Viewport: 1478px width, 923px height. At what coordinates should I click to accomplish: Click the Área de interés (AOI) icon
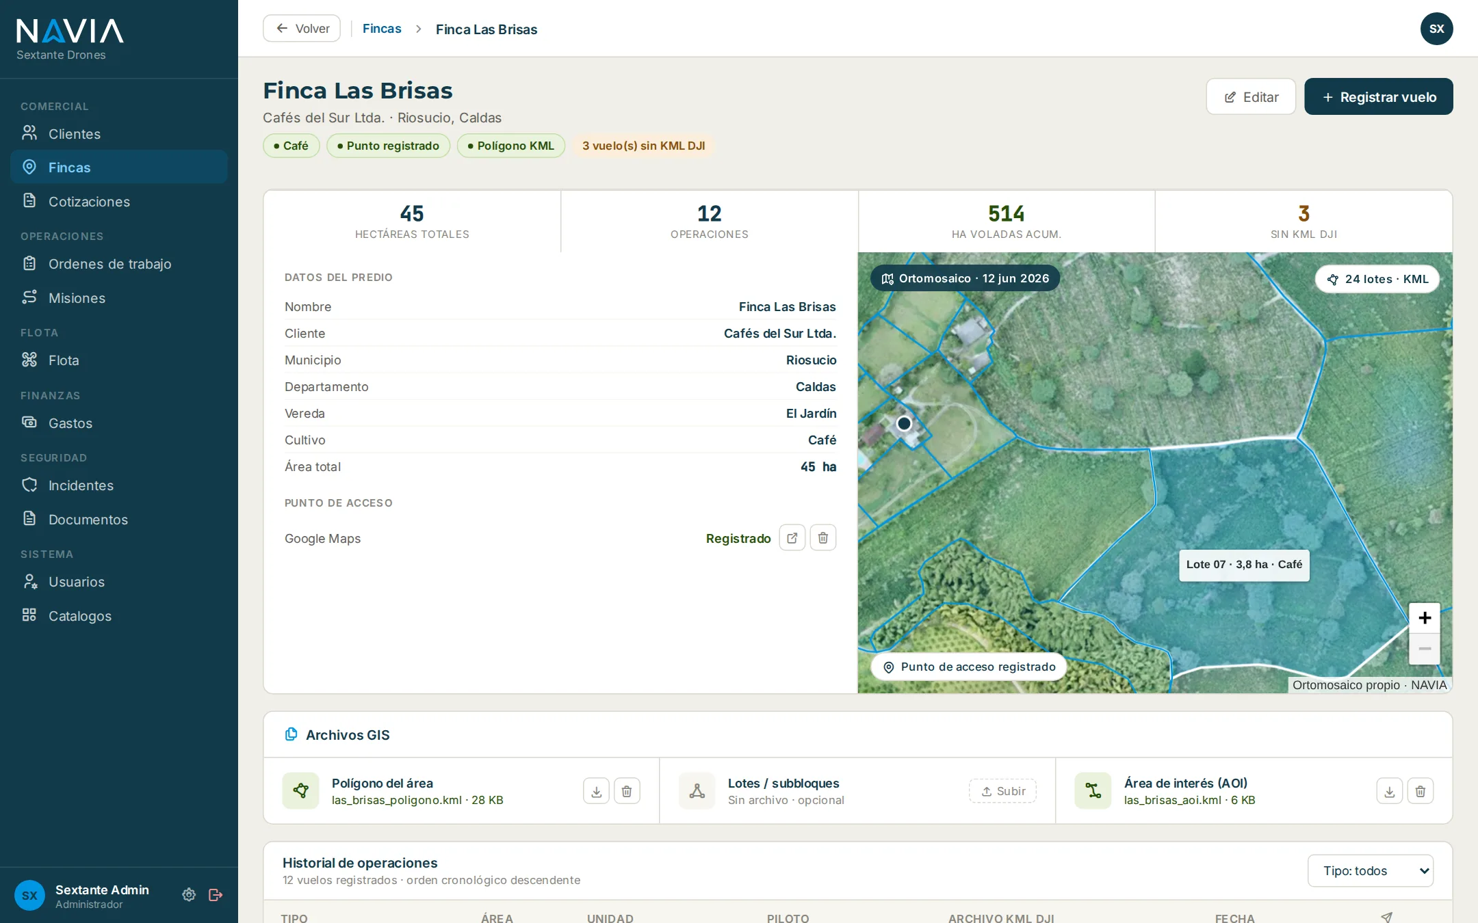click(x=1093, y=791)
